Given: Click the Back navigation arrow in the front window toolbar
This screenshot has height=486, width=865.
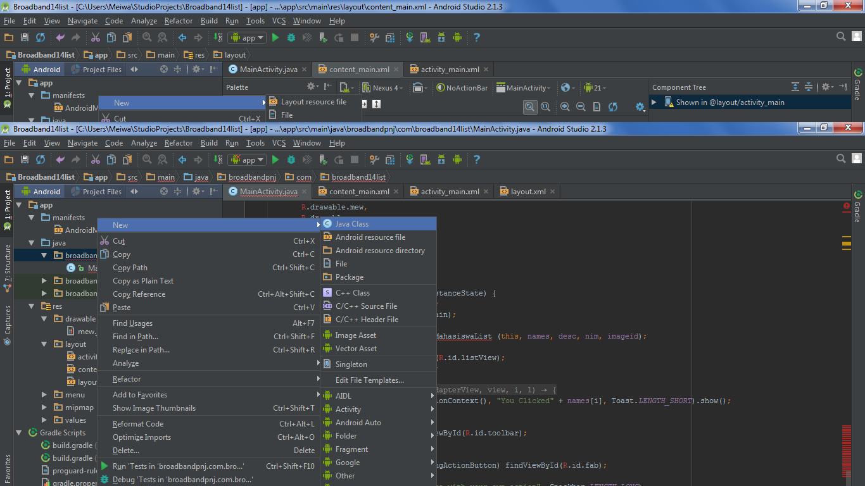Looking at the screenshot, I should point(182,160).
